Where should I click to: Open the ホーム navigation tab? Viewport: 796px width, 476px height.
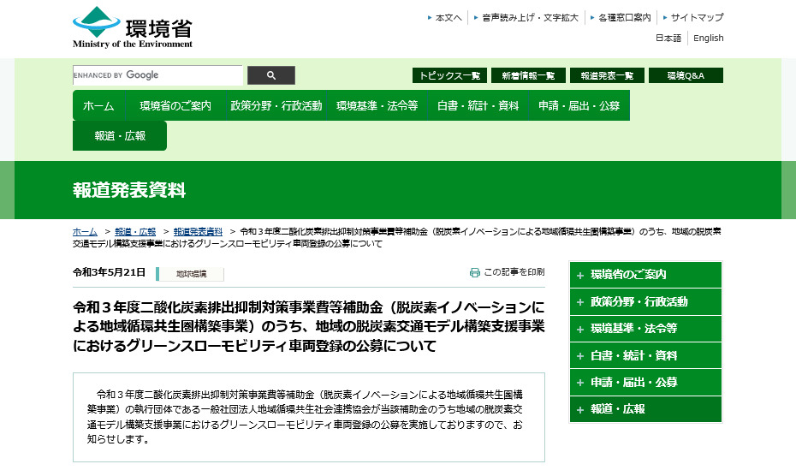point(98,106)
